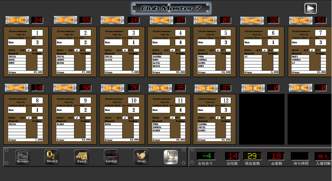Select orange table button 10
This screenshot has width=332, height=181.
(113, 88)
